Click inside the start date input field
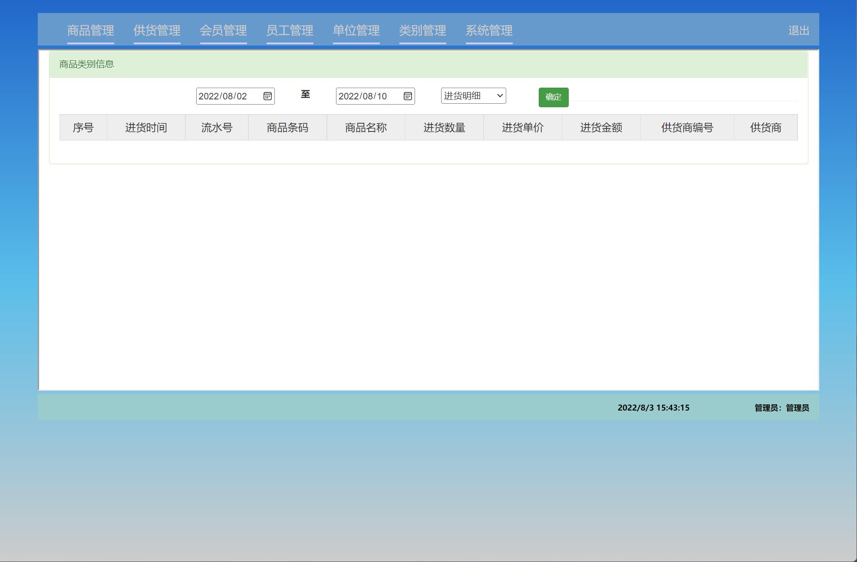 226,96
